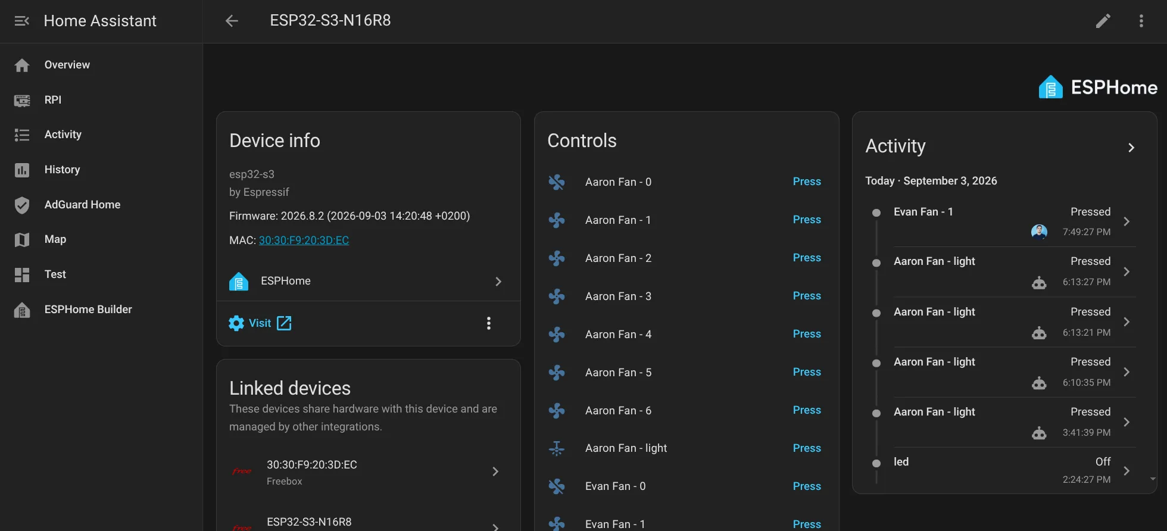The width and height of the screenshot is (1167, 531).
Task: Click the fan icon for Evan Fan - 0
Action: [x=557, y=486]
